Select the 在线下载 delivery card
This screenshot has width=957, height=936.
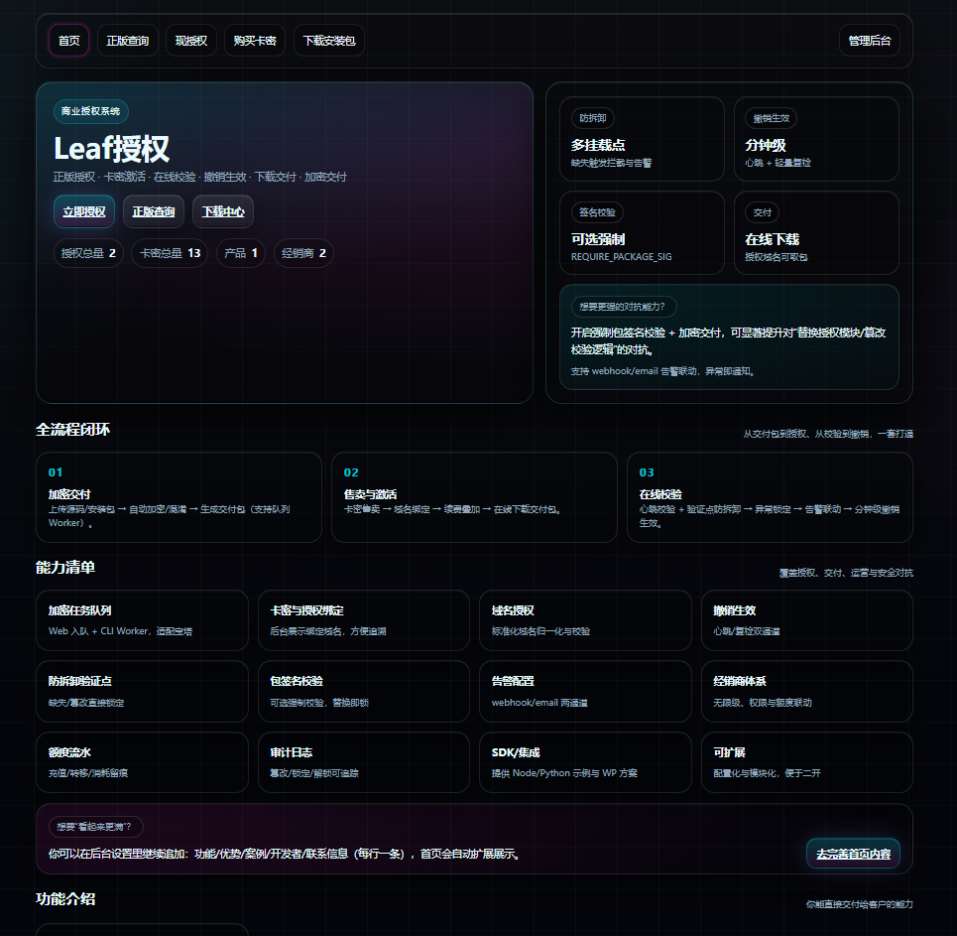coord(816,233)
